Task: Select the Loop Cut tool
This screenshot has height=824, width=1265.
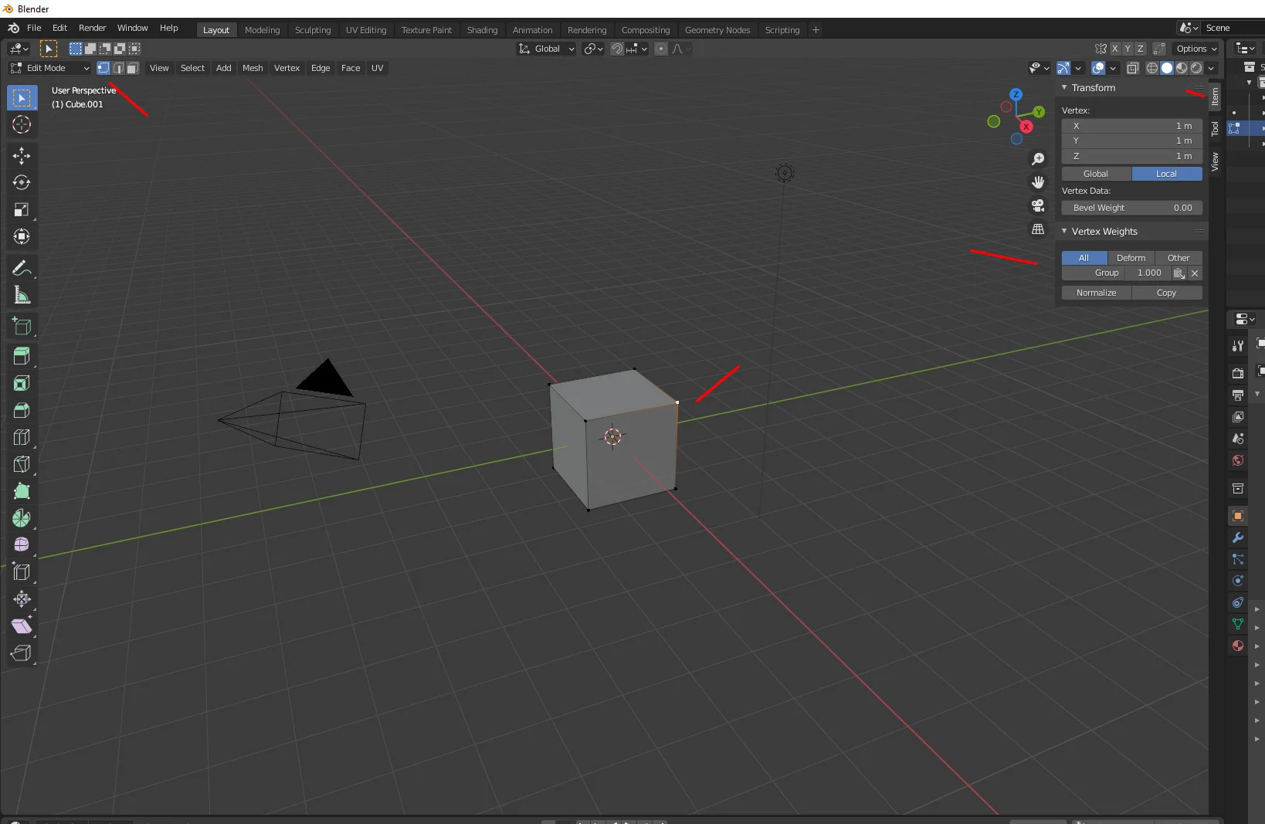Action: click(x=22, y=437)
